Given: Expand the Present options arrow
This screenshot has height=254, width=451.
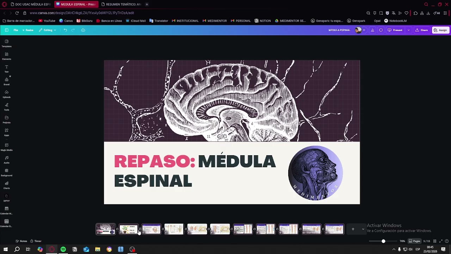Looking at the screenshot, I should [408, 30].
